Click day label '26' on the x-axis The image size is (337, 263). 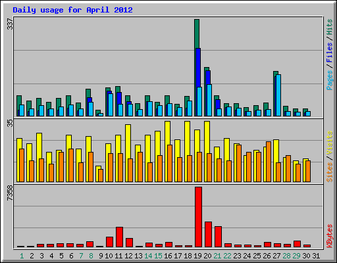267,256
